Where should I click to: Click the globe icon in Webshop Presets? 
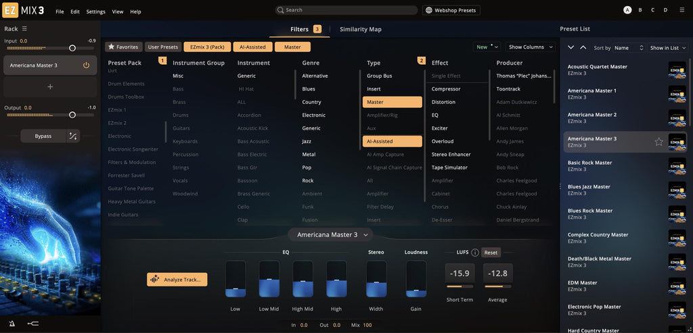[x=428, y=10]
